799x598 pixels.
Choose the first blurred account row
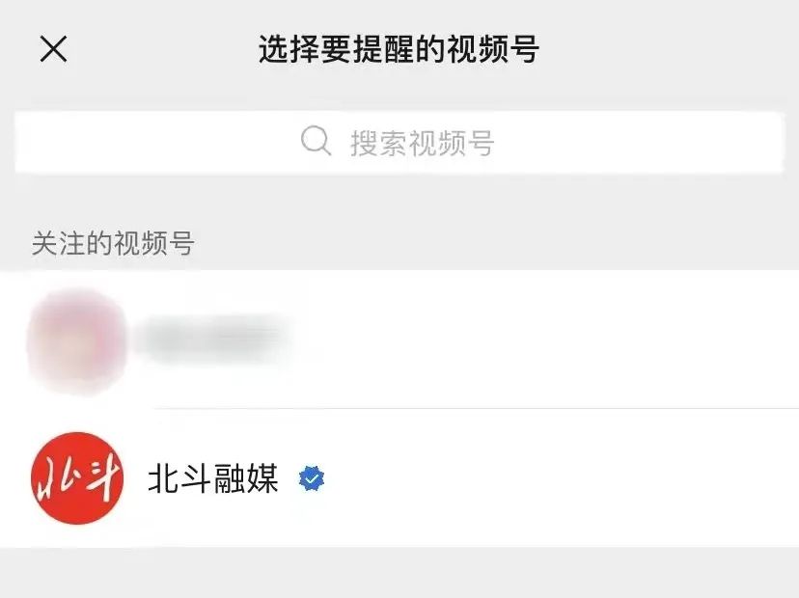(x=399, y=340)
